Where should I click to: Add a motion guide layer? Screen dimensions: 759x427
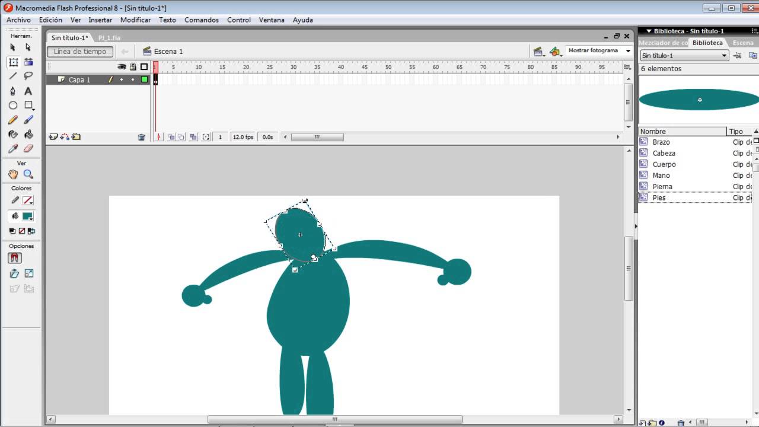click(65, 137)
